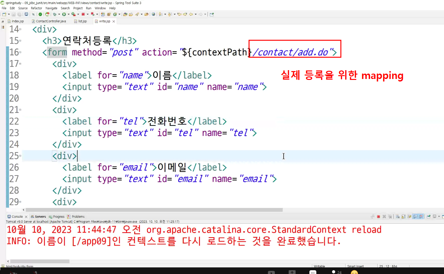Screen dimensions: 444x274
Task: Expand the Back history dropdown arrow
Action: pyautogui.click(x=196, y=14)
